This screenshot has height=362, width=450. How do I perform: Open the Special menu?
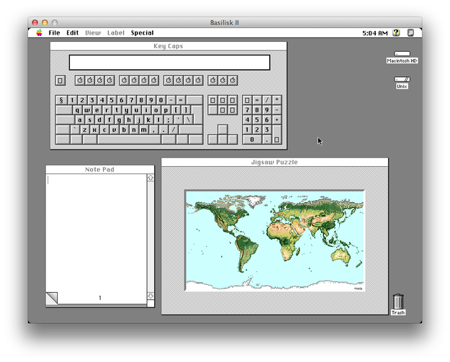143,32
